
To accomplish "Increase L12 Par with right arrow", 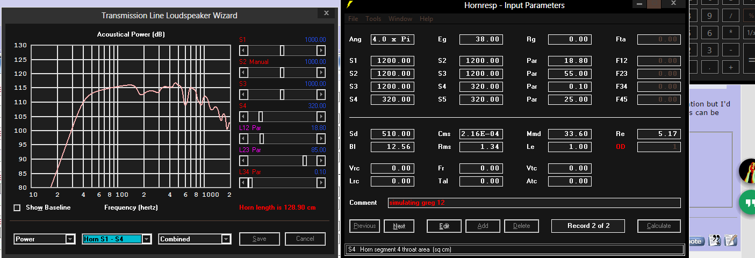I will (x=321, y=138).
